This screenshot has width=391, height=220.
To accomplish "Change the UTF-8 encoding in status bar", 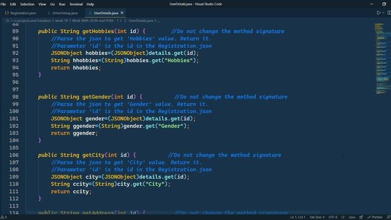I will click(333, 218).
